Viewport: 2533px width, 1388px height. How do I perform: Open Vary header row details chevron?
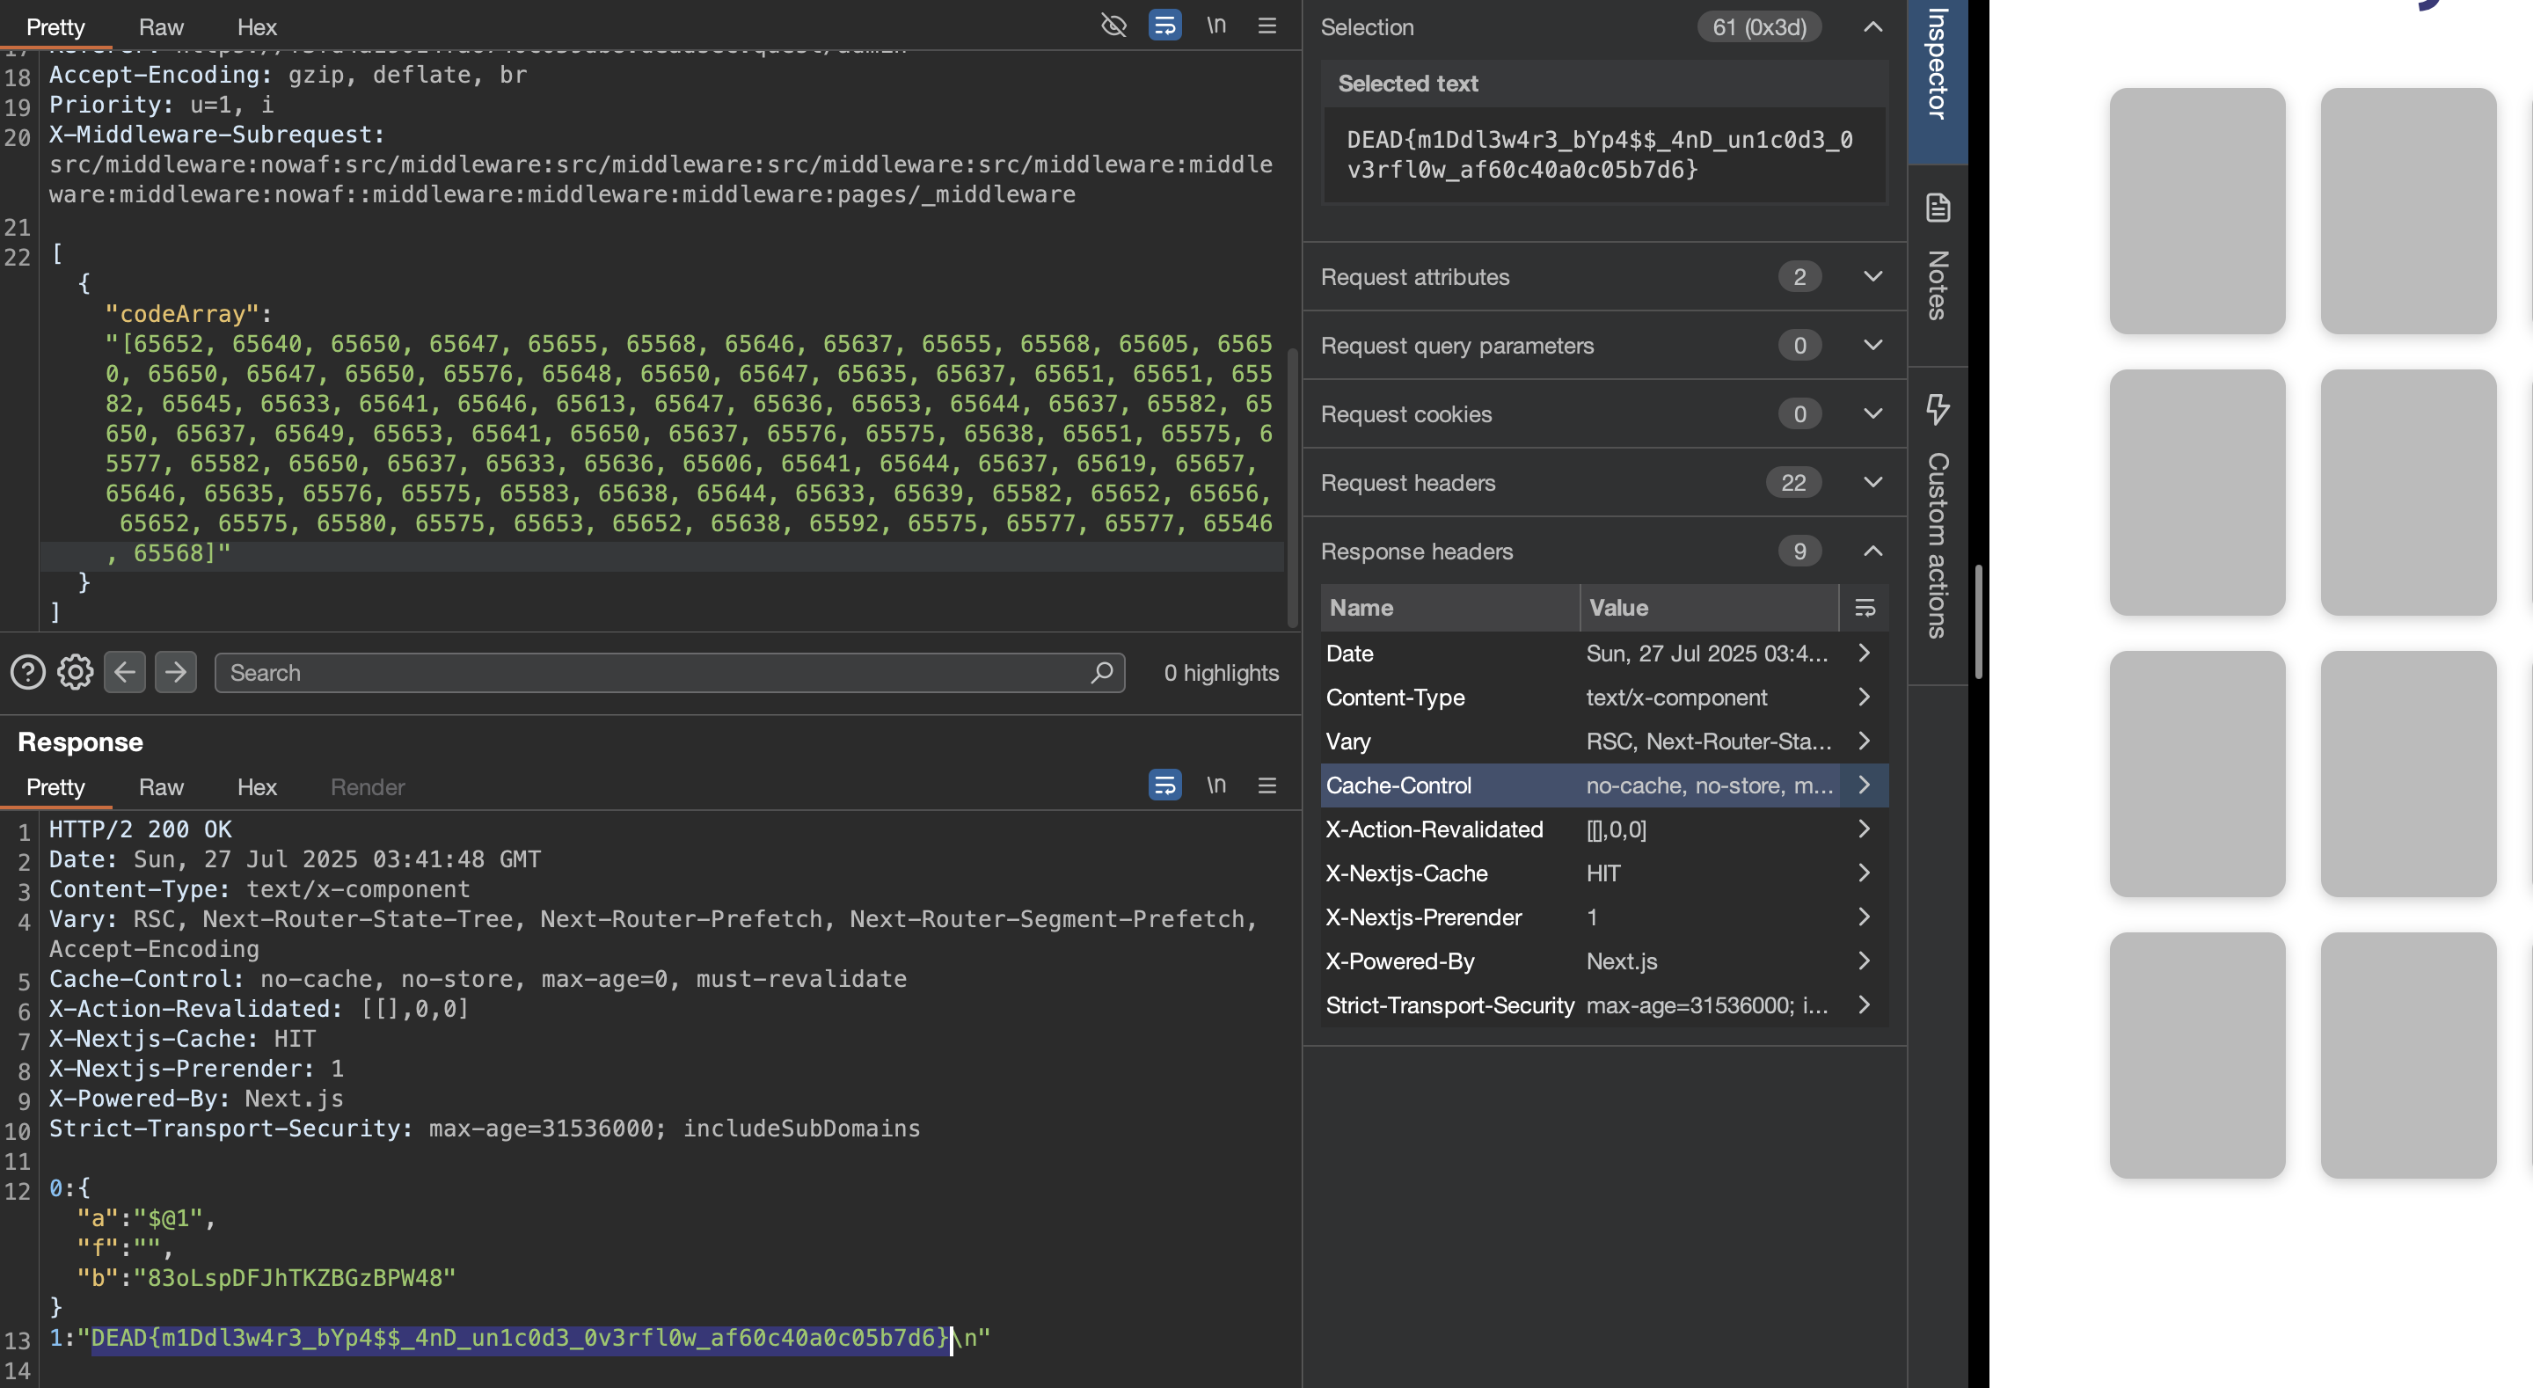coord(1865,741)
